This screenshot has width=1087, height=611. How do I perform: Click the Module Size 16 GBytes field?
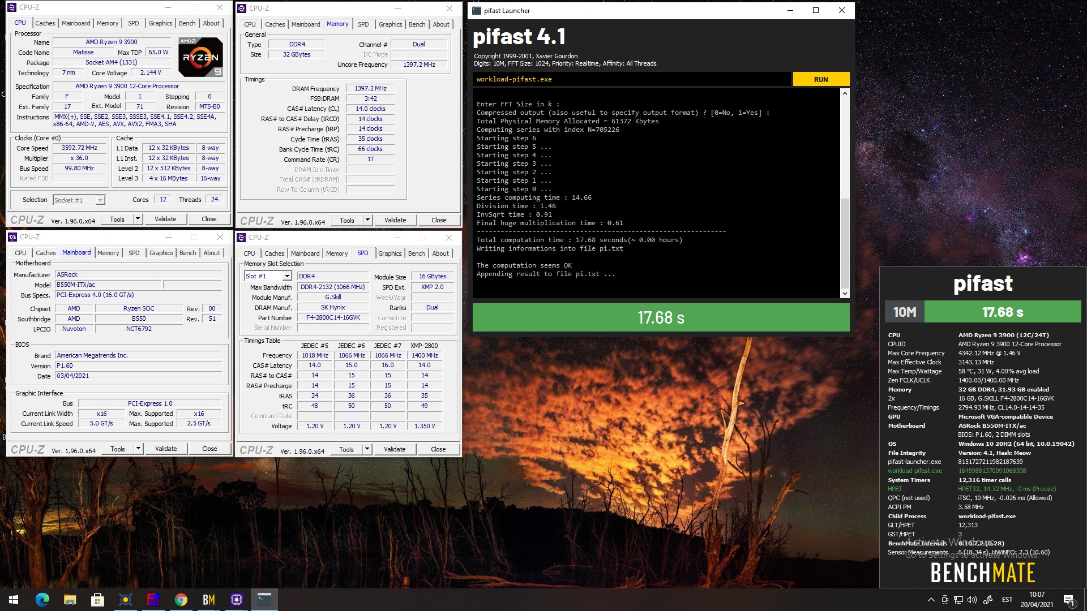coord(433,276)
